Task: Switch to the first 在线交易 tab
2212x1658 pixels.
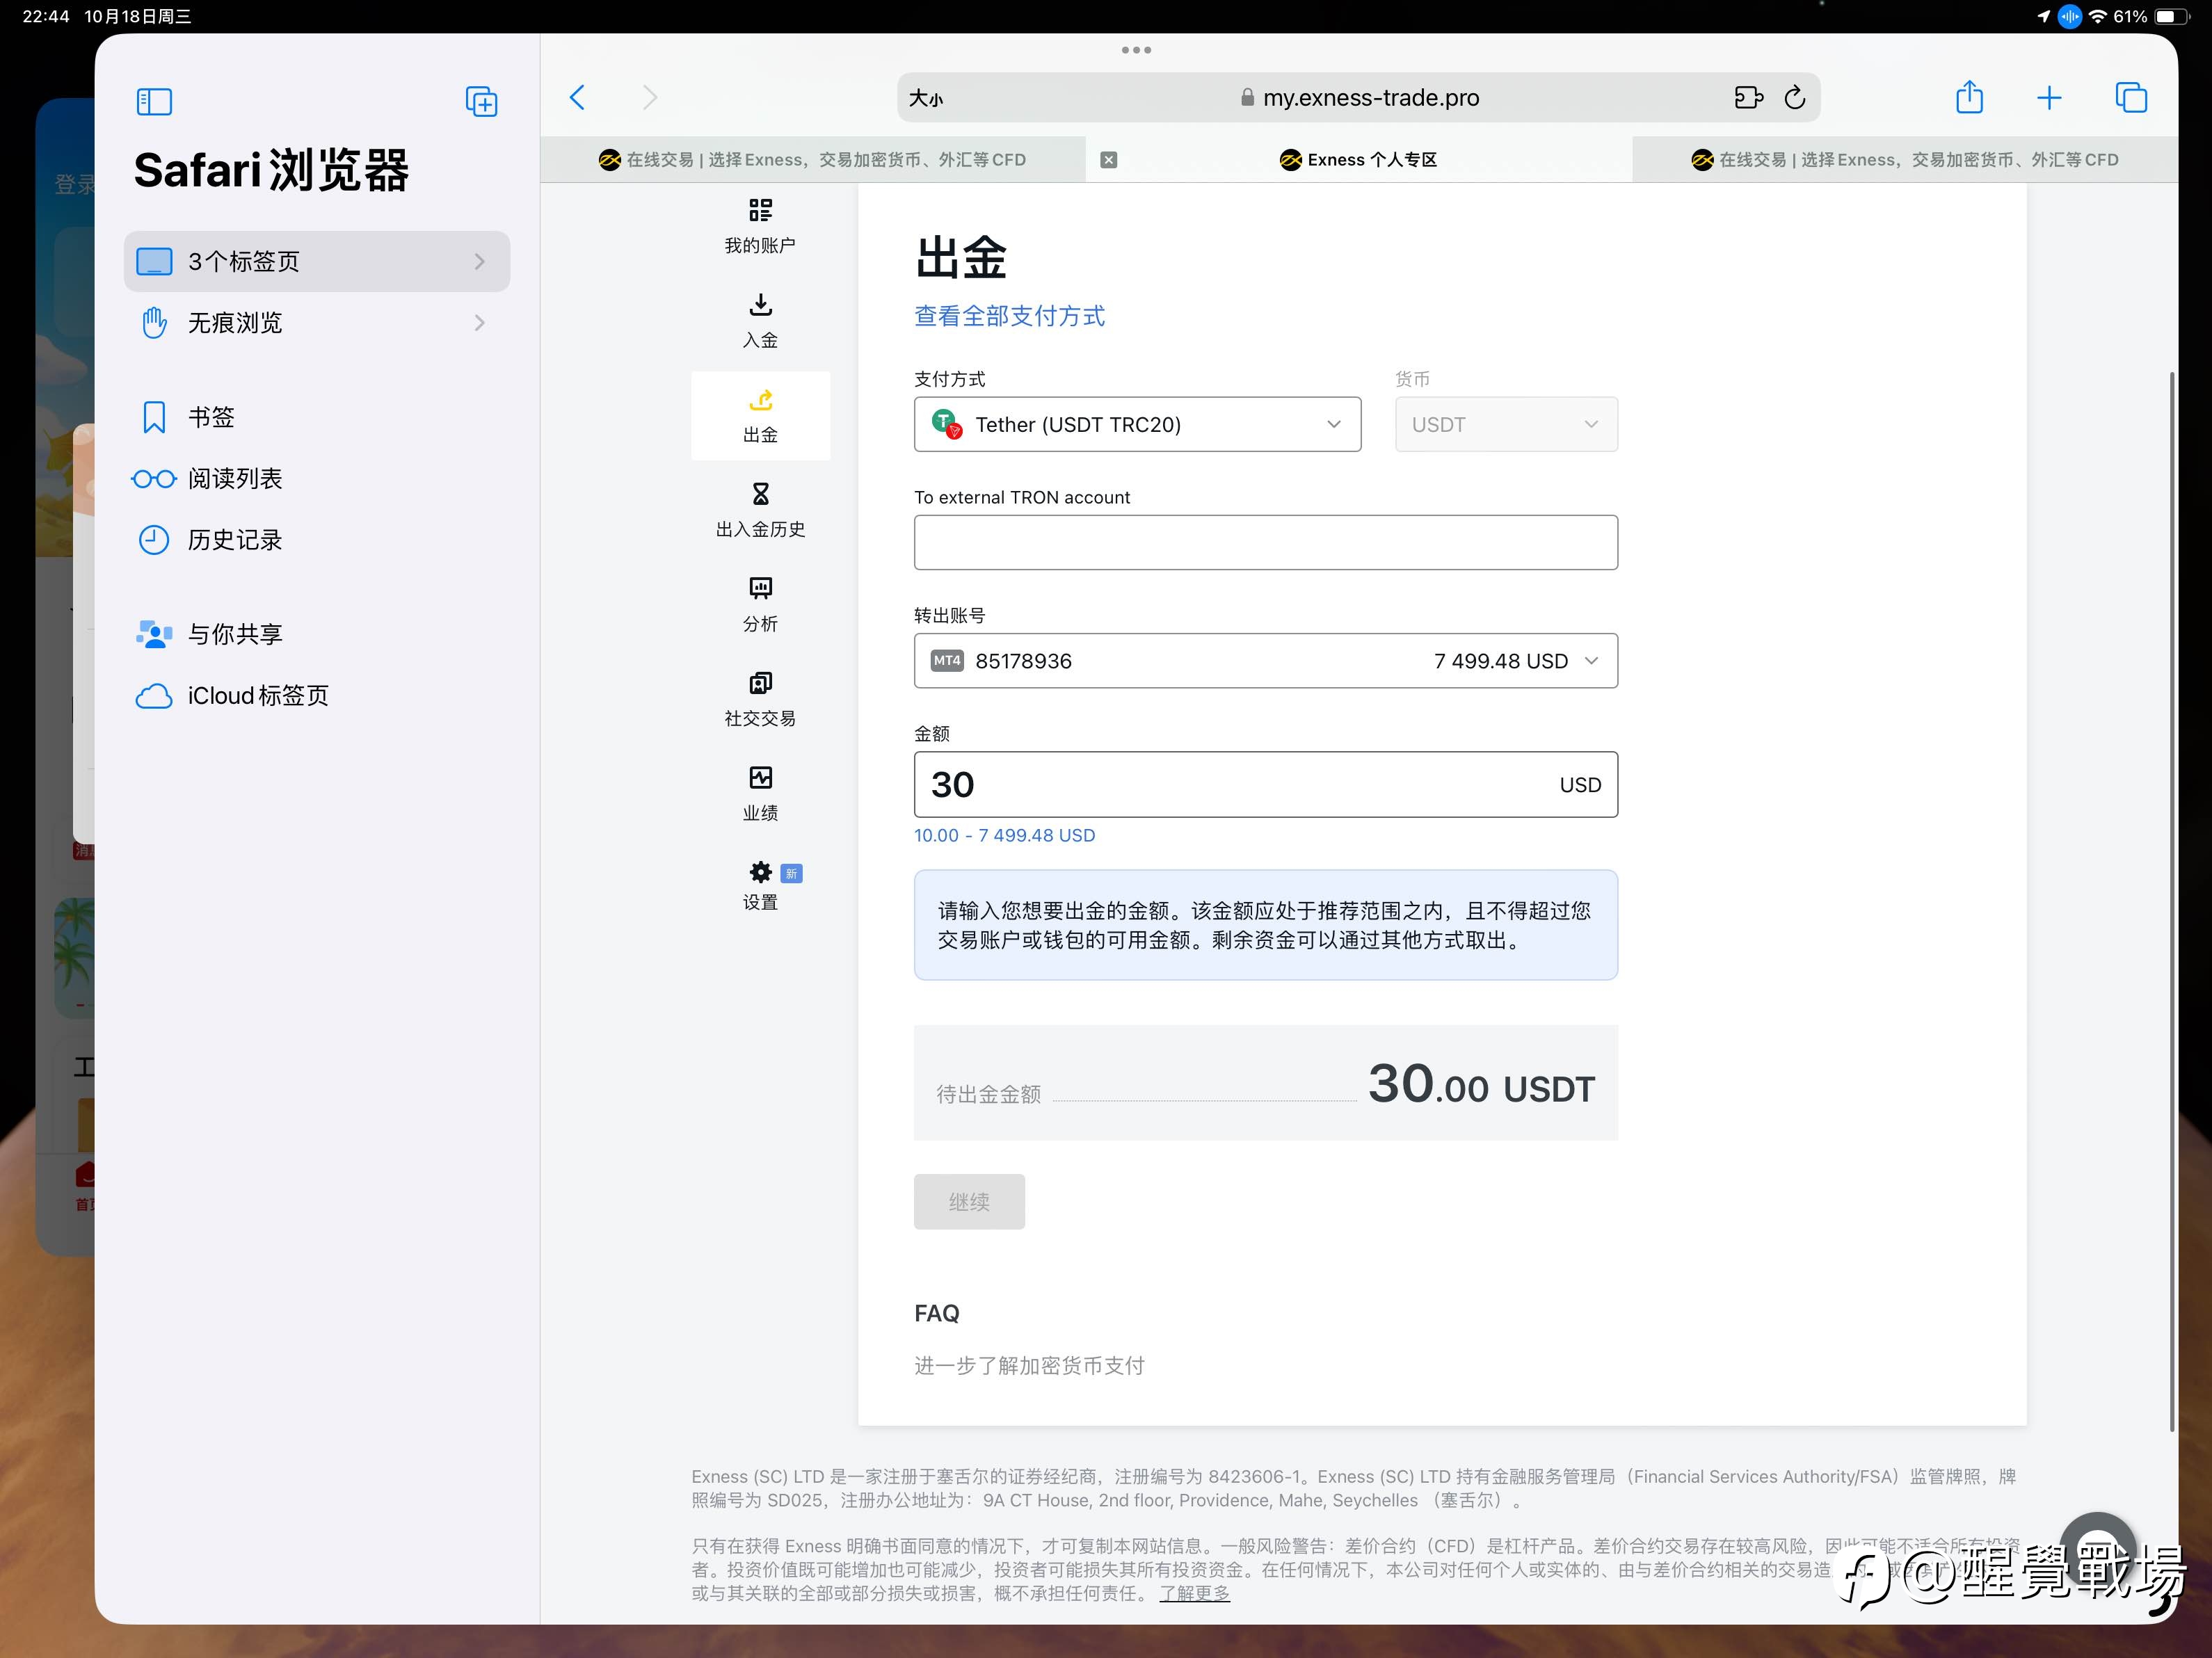Action: coord(812,160)
